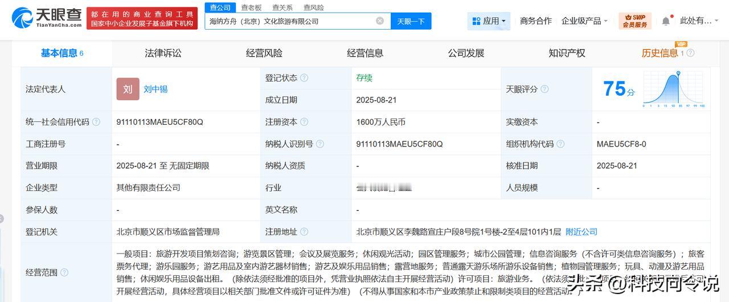The width and height of the screenshot is (729, 302).
Task: Click the help icon next to 统一社会信用代码
Action: pyautogui.click(x=96, y=122)
